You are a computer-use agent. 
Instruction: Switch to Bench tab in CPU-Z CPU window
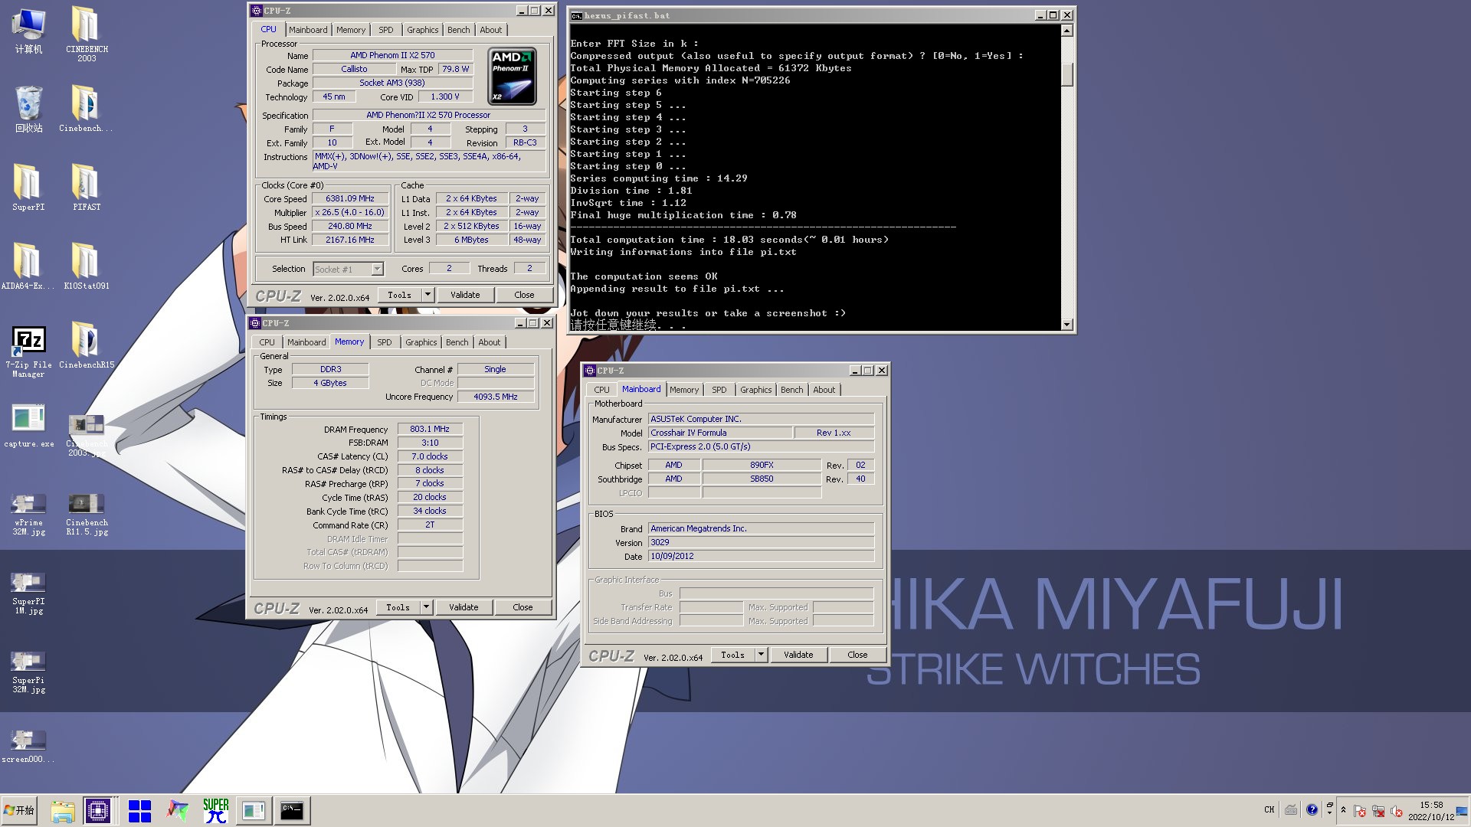(459, 30)
